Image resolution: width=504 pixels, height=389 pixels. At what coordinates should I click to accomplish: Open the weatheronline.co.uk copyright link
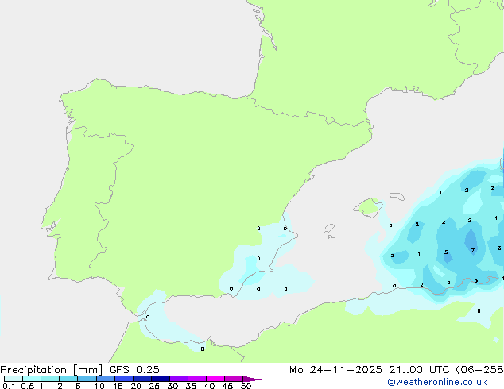tap(437, 383)
